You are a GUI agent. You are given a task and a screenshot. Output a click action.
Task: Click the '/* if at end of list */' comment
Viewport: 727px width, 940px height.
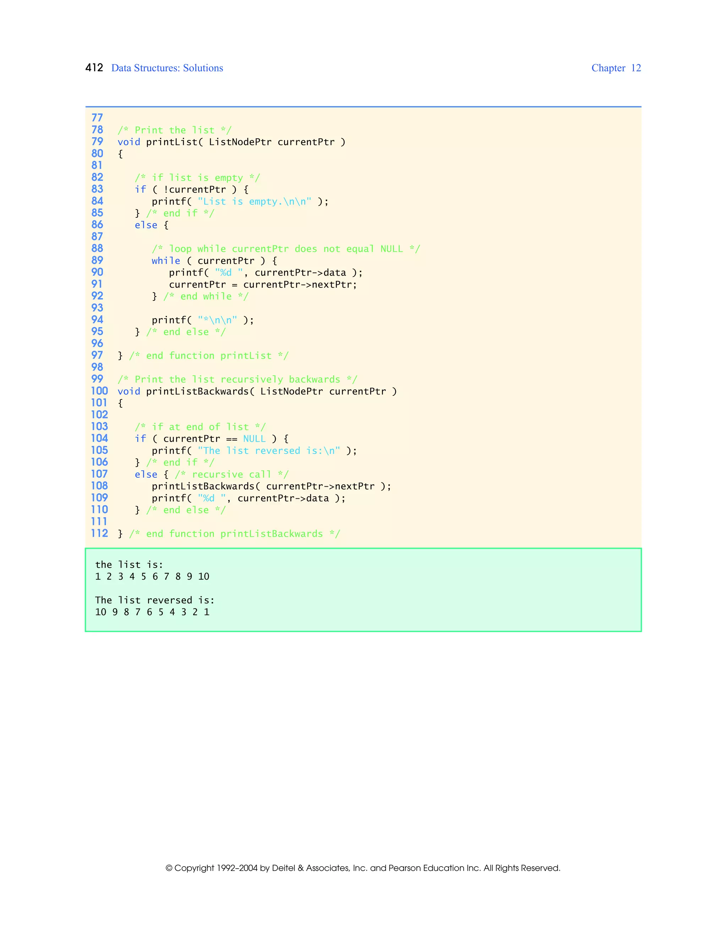(200, 427)
